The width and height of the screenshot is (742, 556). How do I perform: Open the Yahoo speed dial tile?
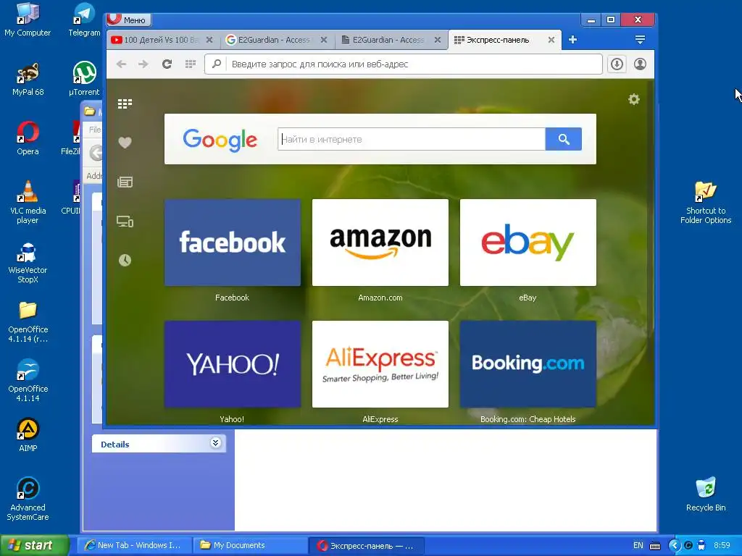(233, 364)
